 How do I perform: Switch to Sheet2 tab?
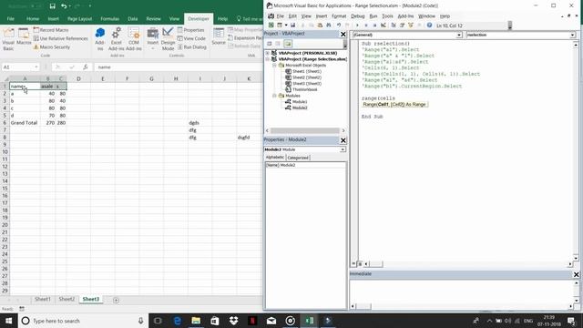click(66, 299)
